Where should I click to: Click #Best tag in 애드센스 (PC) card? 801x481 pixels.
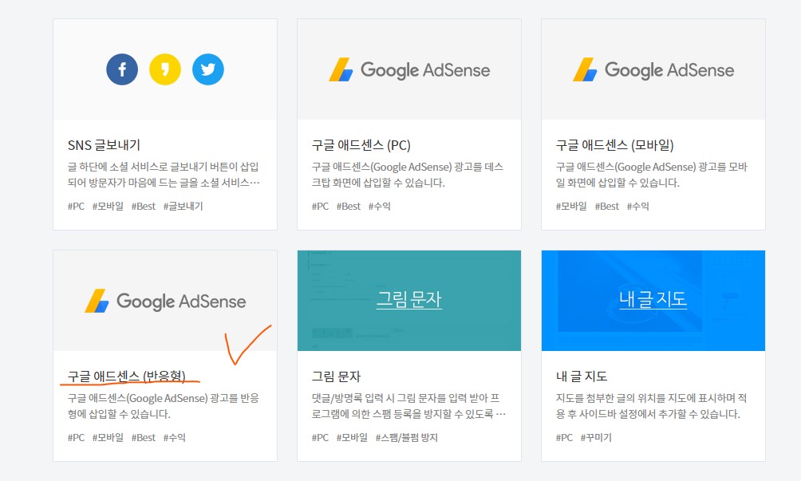pos(349,207)
